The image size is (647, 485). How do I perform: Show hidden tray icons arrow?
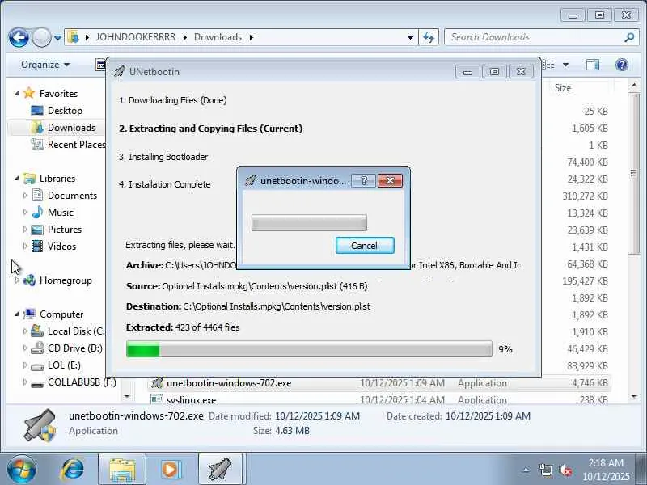[526, 470]
